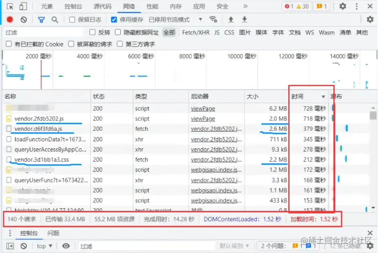The image size is (380, 253).
Task: Filter requests by Wasm type
Action: coord(326,33)
